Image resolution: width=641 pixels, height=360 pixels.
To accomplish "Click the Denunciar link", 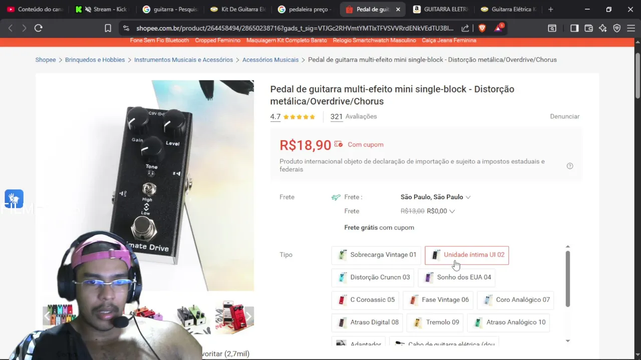I will click(x=564, y=116).
